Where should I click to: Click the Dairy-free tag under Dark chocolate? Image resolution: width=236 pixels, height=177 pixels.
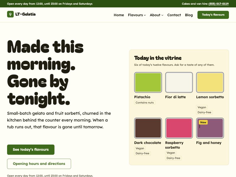coord(142,153)
